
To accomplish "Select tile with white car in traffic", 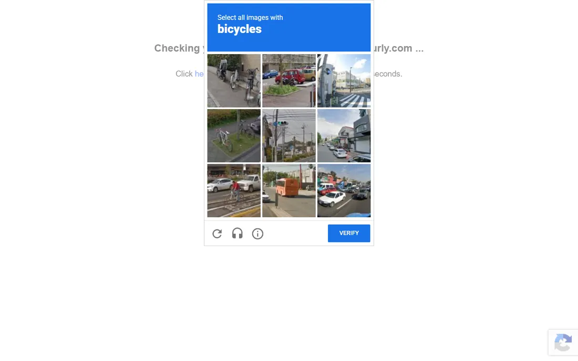I will coord(344,190).
